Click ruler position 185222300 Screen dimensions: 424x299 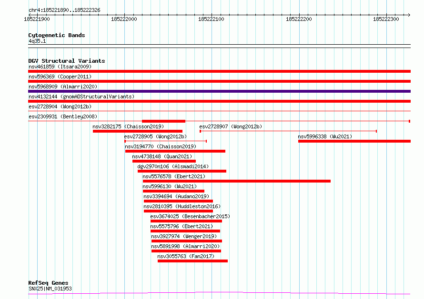pos(386,19)
